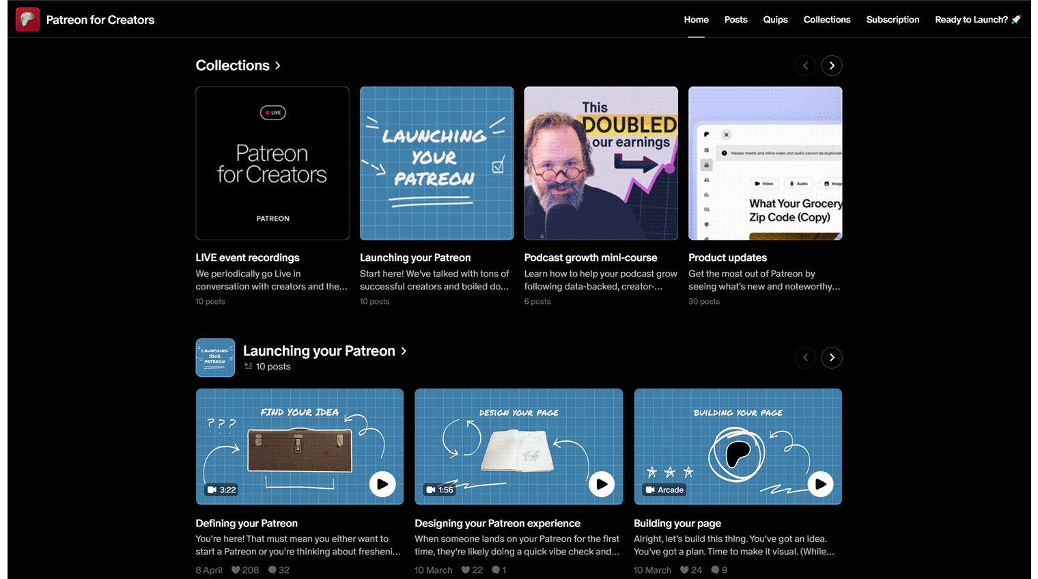This screenshot has height=579, width=1038.
Task: Click the '8 April' post date
Action: 209,570
